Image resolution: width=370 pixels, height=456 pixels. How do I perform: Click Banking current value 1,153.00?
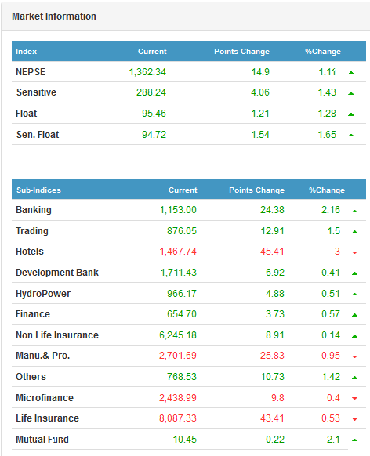click(178, 210)
